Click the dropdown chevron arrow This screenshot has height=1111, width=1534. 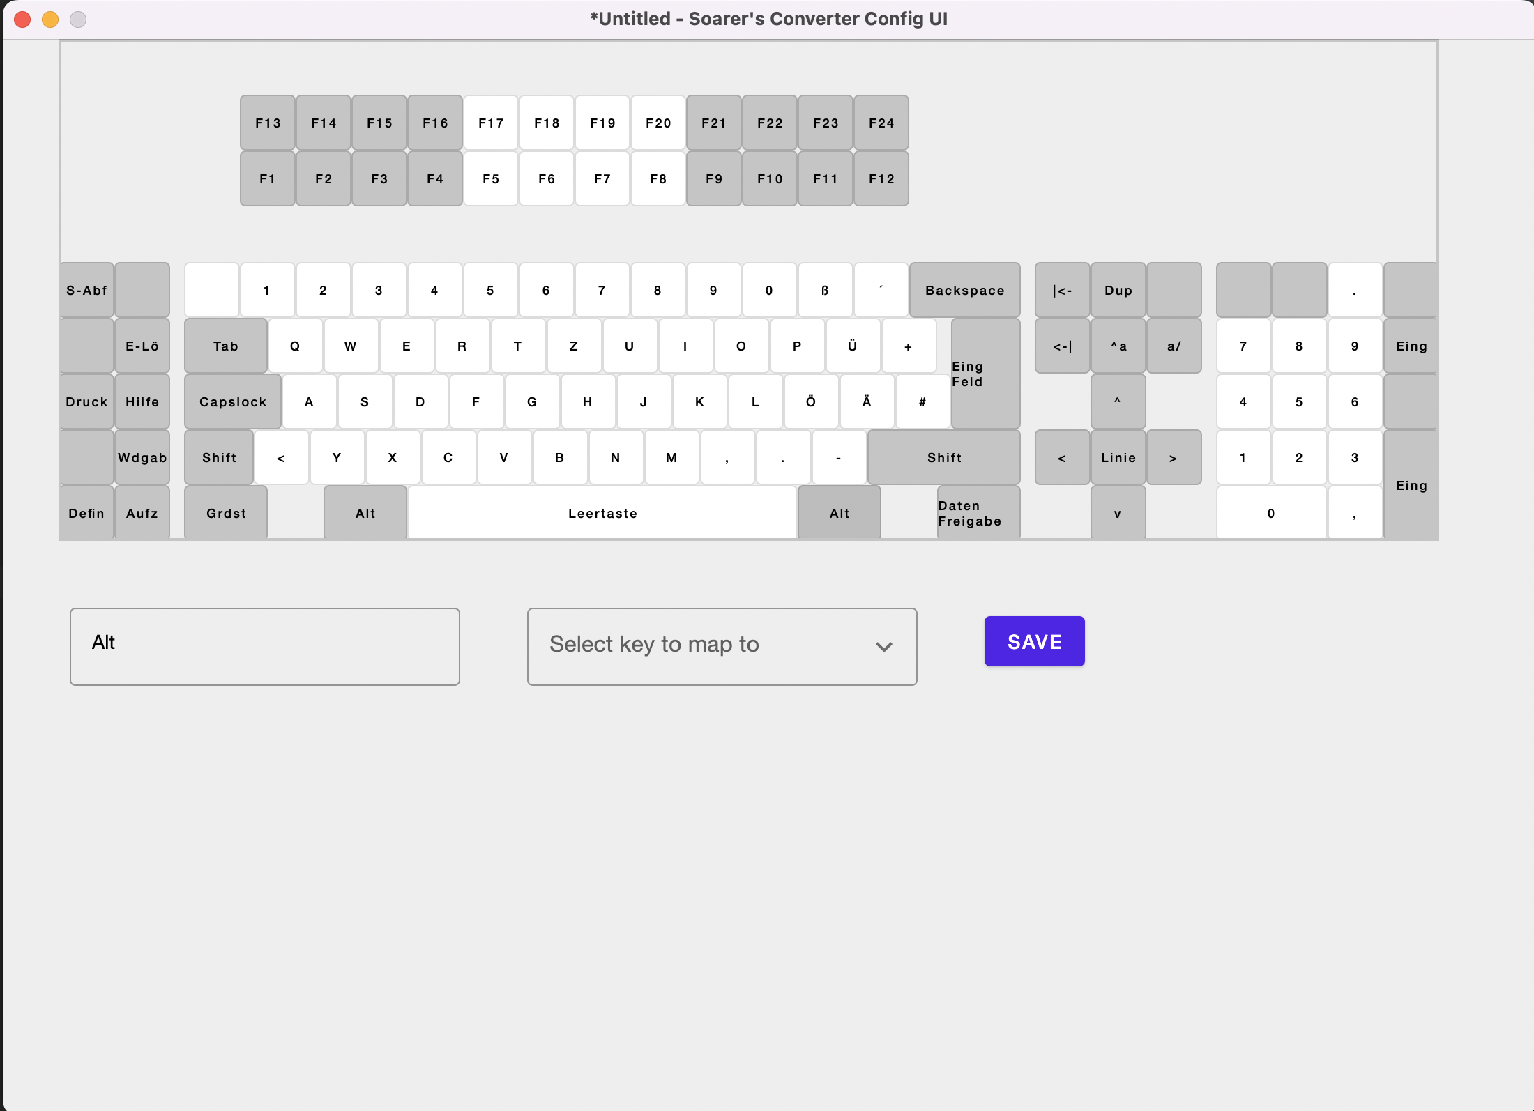point(883,647)
